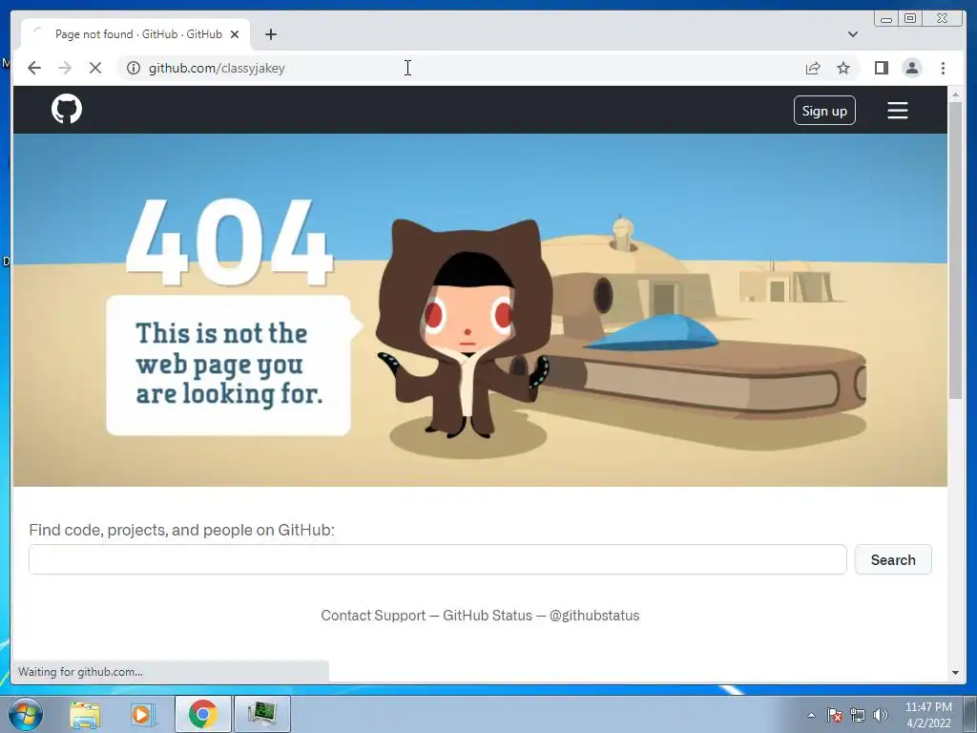This screenshot has height=733, width=977.
Task: Click the scrollbar down arrow
Action: pos(955,673)
